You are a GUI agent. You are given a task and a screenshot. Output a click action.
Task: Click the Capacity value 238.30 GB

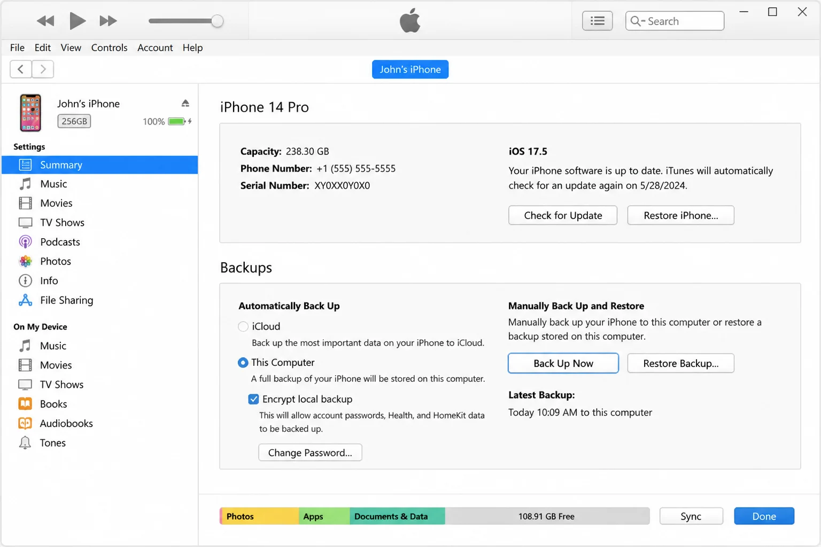point(307,151)
